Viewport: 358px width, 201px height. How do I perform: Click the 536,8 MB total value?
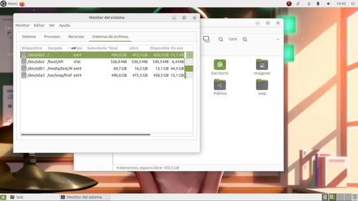[119, 62]
